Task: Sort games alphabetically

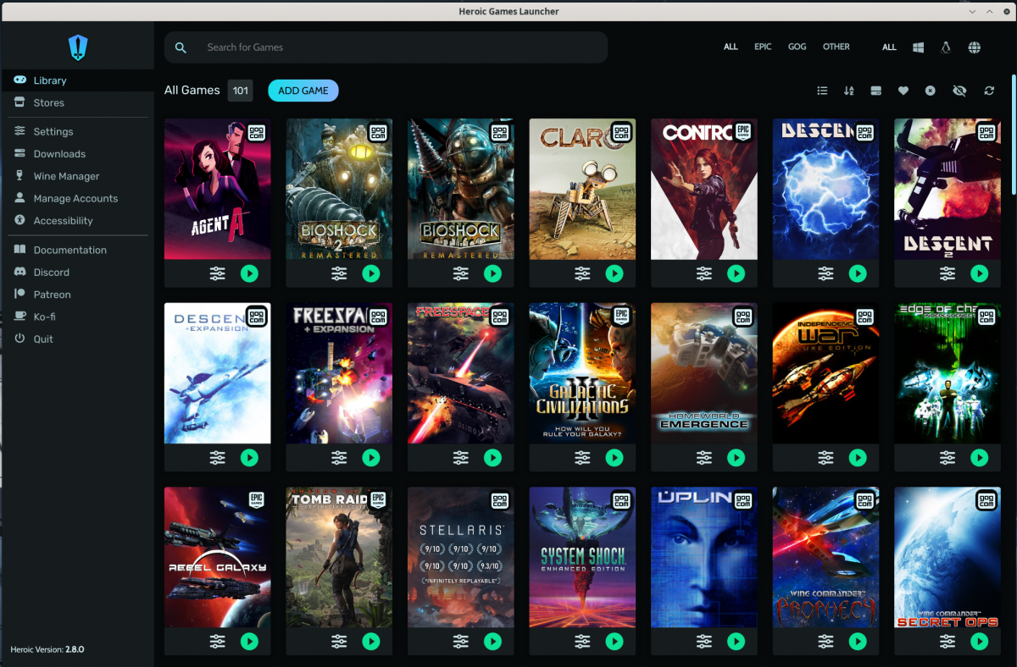Action: click(848, 90)
